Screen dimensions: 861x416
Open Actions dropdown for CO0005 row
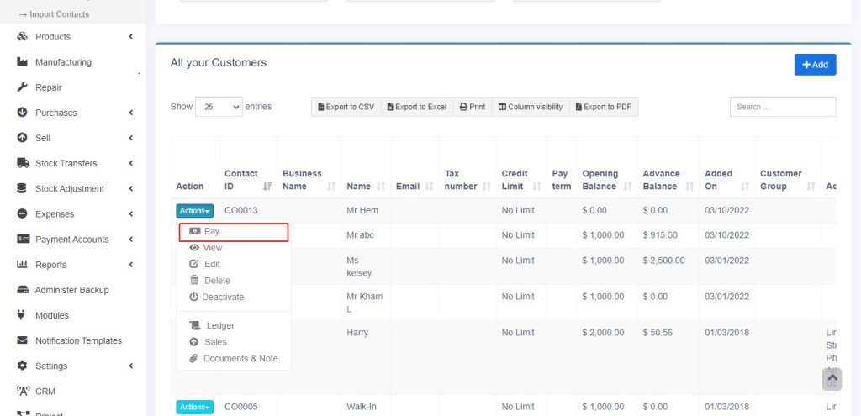click(194, 407)
